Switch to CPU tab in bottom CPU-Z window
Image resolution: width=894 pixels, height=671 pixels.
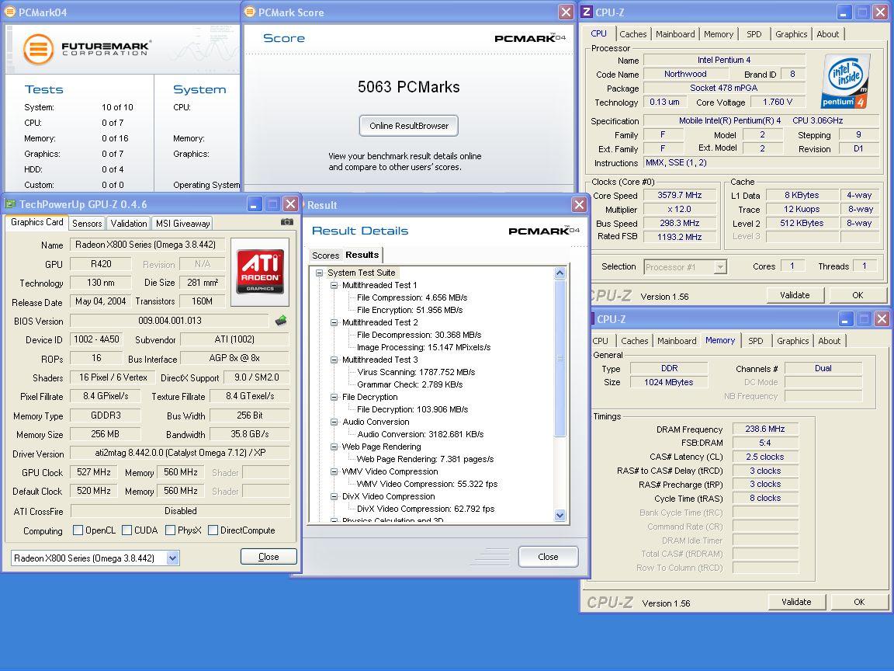tap(600, 341)
